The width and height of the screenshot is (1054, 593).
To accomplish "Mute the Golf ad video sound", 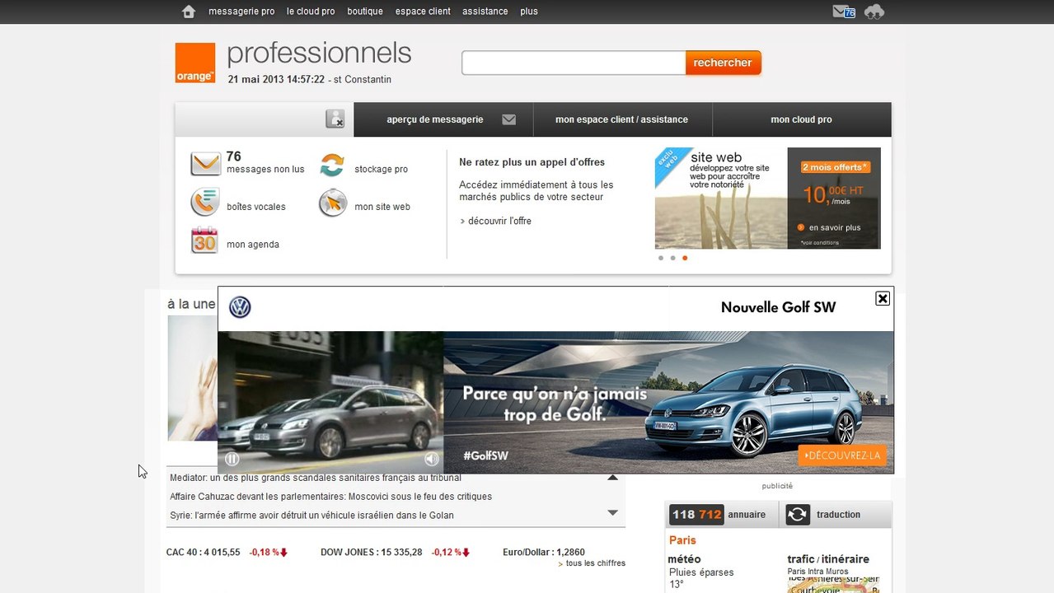I will click(x=431, y=460).
